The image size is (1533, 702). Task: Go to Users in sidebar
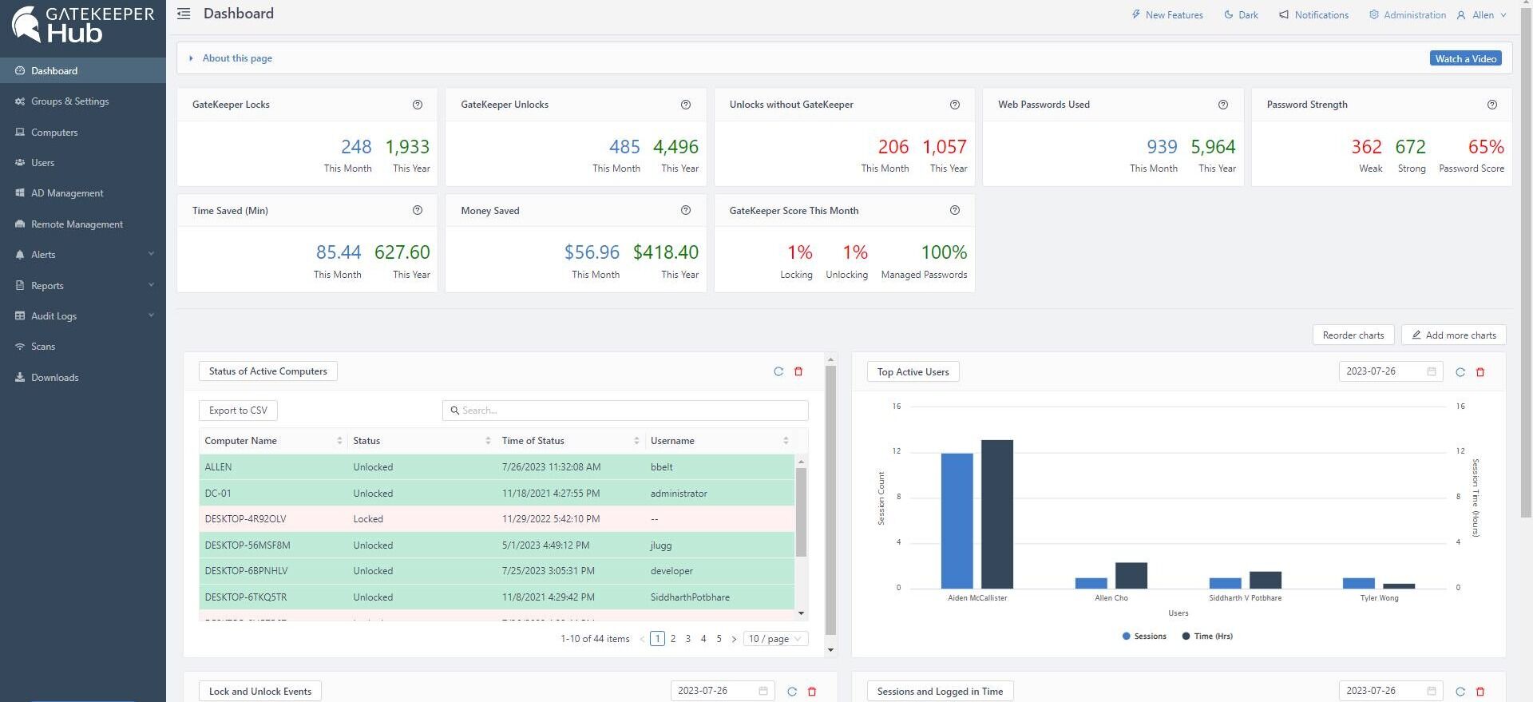[x=83, y=163]
